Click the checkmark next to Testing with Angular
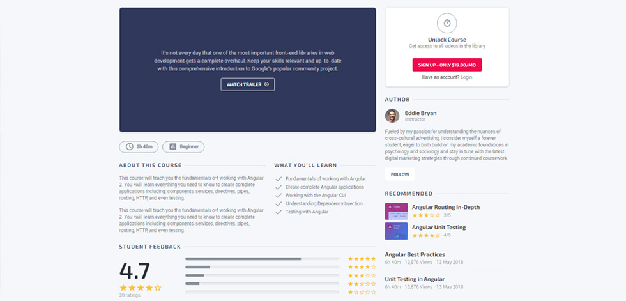 [279, 212]
